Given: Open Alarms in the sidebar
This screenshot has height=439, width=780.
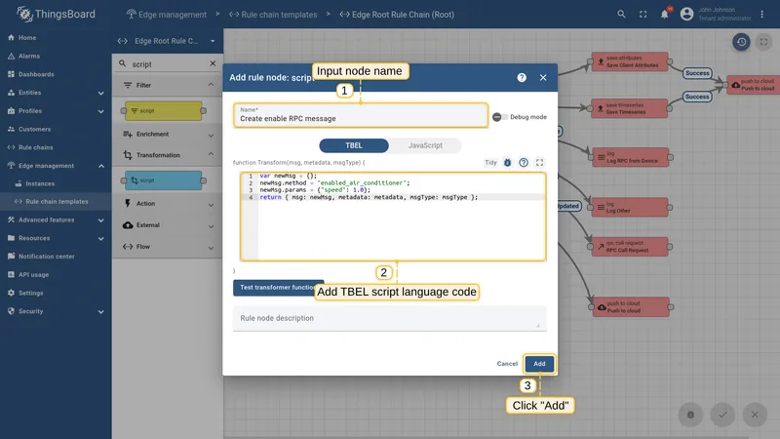Looking at the screenshot, I should tap(56, 57).
